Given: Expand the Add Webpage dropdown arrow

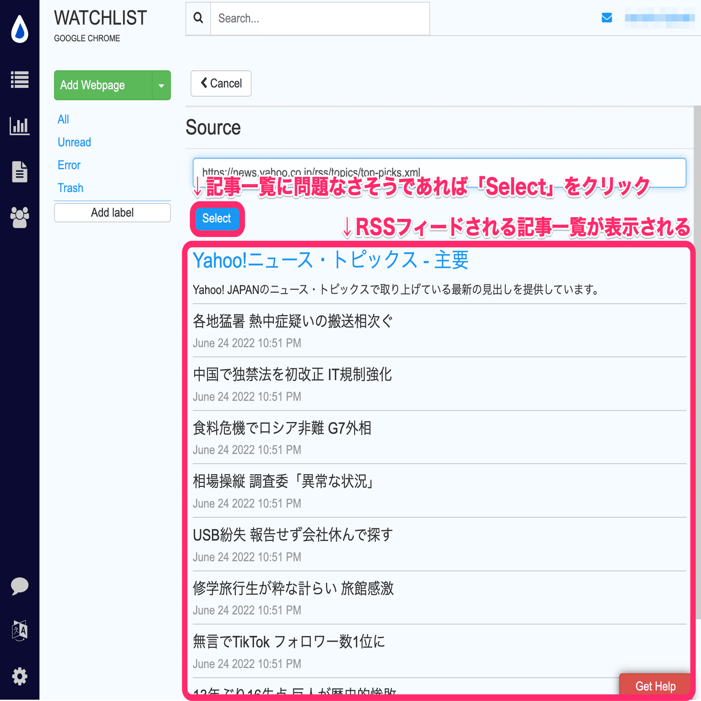Looking at the screenshot, I should pos(161,85).
